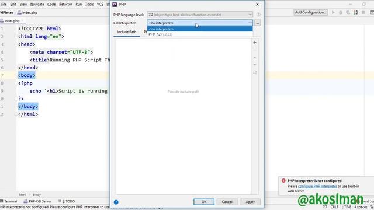Click the CRLF line separator in status bar
The height and width of the screenshot is (210, 374).
click(x=334, y=207)
